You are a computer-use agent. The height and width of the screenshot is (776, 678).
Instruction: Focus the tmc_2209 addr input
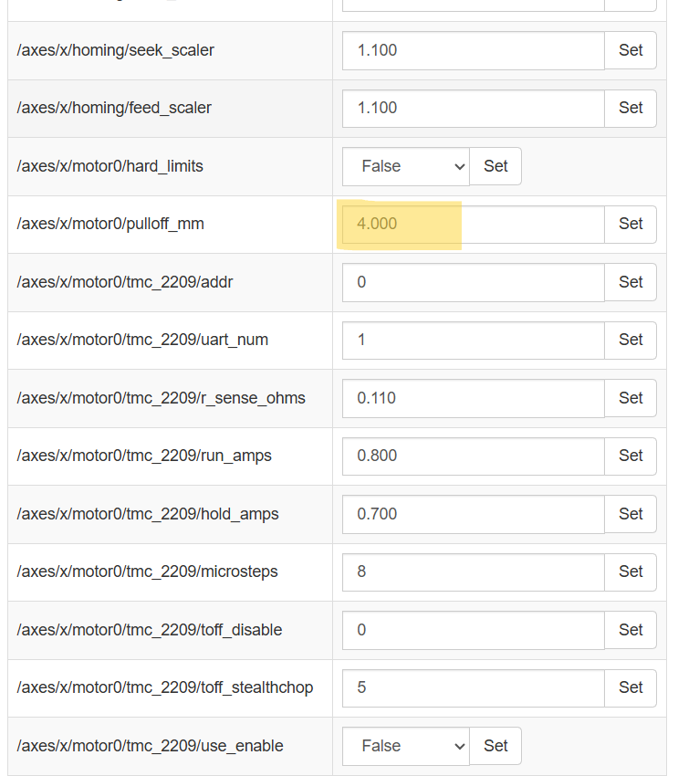pyautogui.click(x=473, y=282)
